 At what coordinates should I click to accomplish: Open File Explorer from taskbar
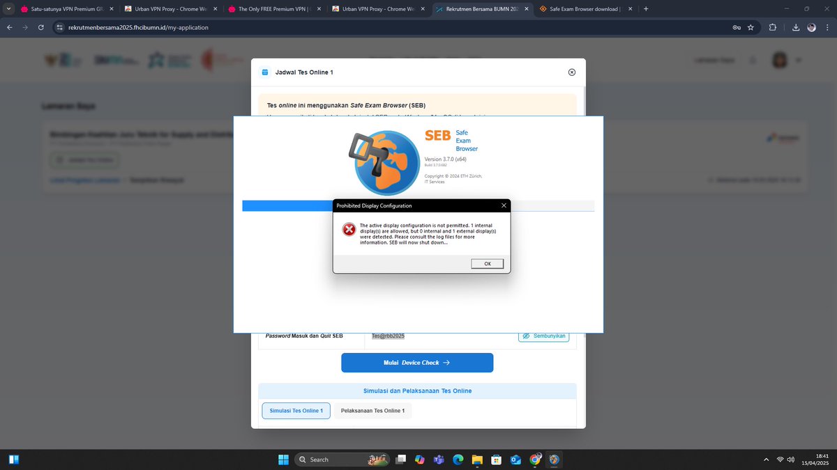click(x=477, y=460)
